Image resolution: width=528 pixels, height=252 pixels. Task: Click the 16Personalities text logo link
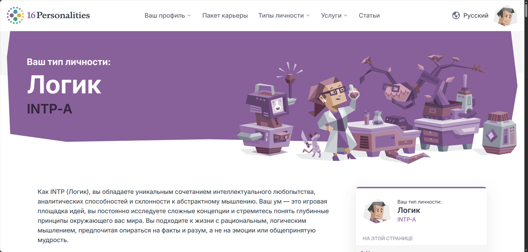58,15
